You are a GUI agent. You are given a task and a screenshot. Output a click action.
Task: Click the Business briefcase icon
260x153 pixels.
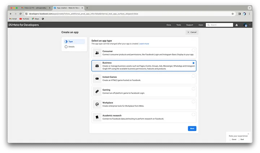(97, 66)
